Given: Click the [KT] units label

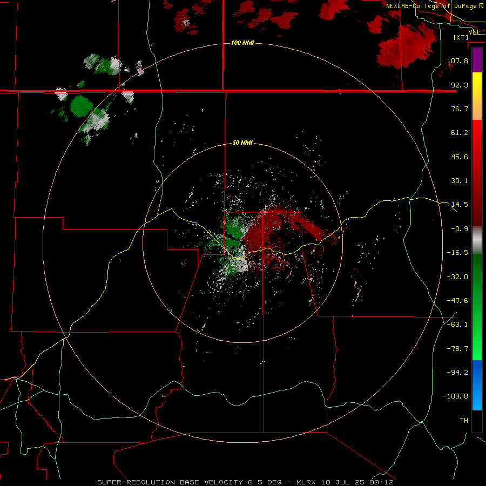Looking at the screenshot, I should click(461, 37).
